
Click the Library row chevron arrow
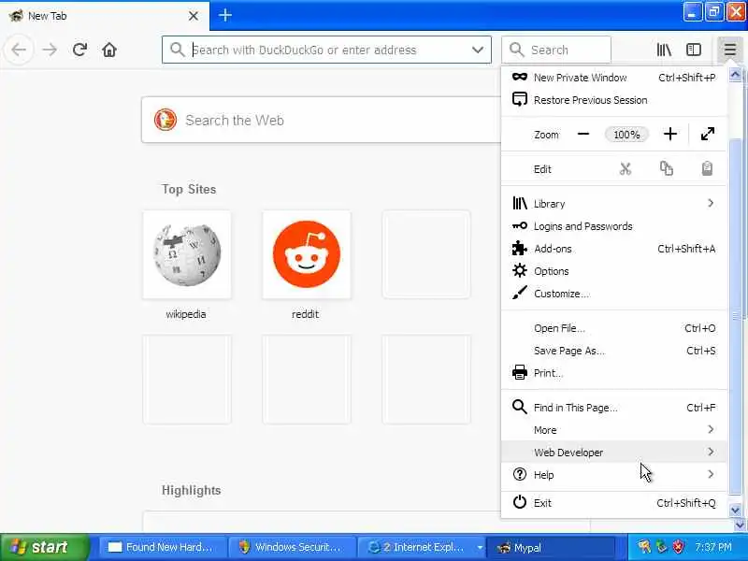click(711, 203)
